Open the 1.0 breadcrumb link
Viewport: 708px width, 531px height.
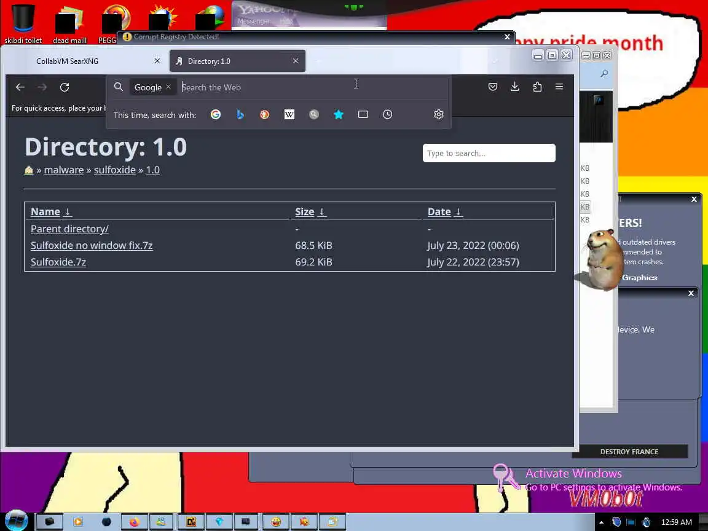point(152,170)
